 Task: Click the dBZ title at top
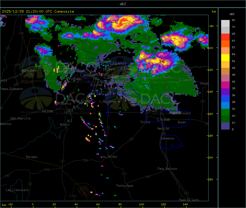[x=123, y=4]
